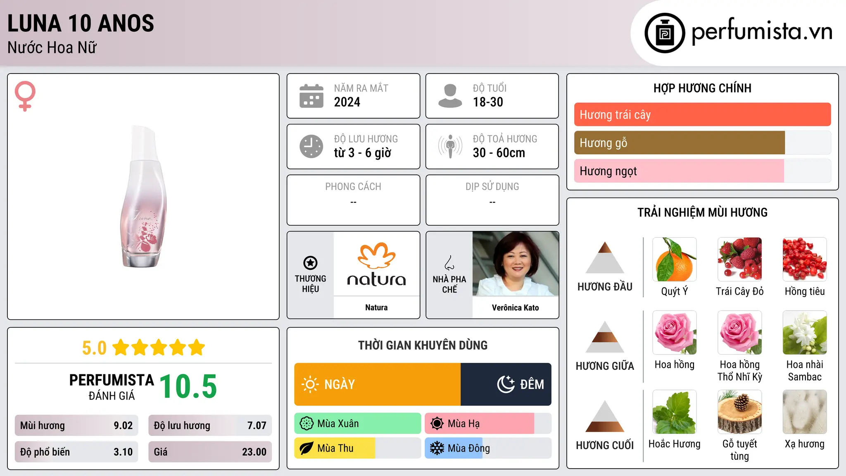Viewport: 846px width, 476px height.
Task: Click the star badge icon above THƯƠNG HIỆU
Action: tap(310, 263)
